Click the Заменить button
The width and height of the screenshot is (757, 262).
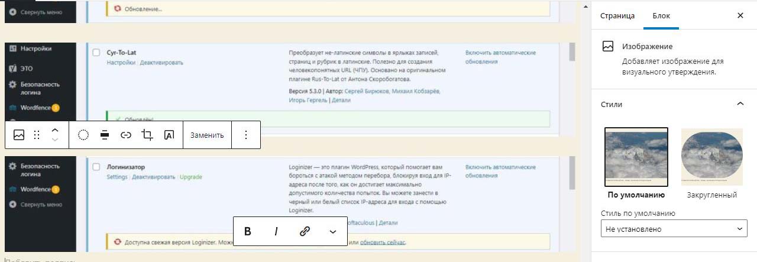click(x=207, y=135)
